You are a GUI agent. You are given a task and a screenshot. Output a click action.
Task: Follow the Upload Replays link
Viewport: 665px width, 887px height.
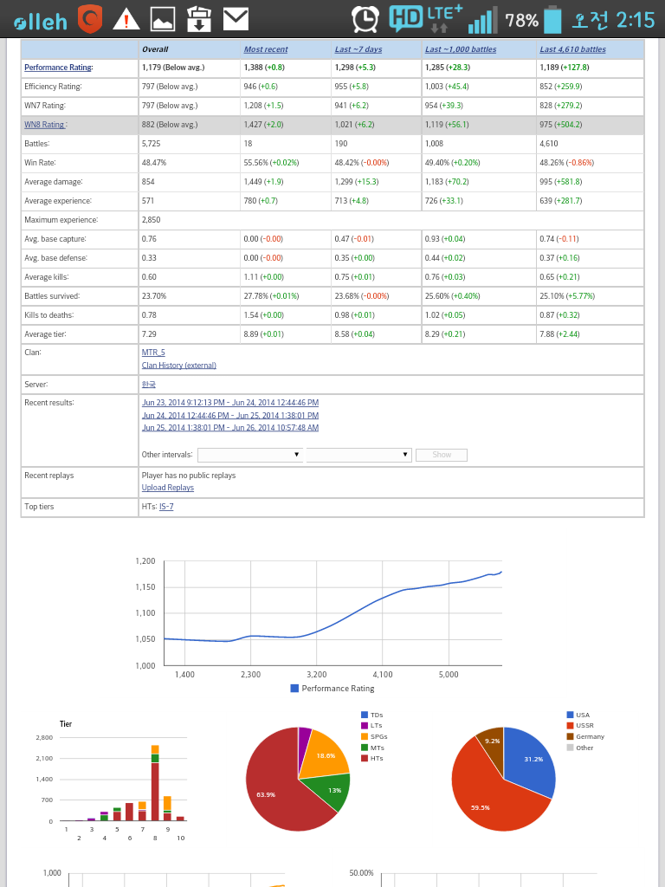click(168, 488)
